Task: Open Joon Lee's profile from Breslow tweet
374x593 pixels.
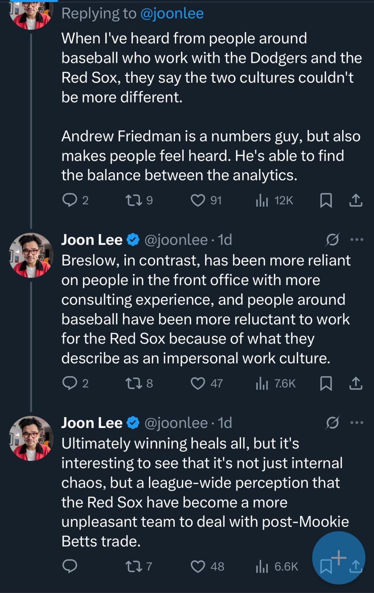Action: [x=92, y=240]
